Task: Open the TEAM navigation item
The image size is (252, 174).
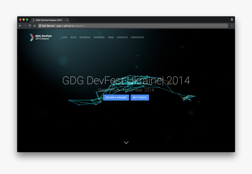Action: (110, 37)
